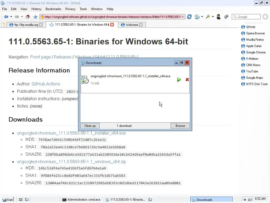Click the URL address field
The height and width of the screenshot is (203, 270).
[112, 17]
